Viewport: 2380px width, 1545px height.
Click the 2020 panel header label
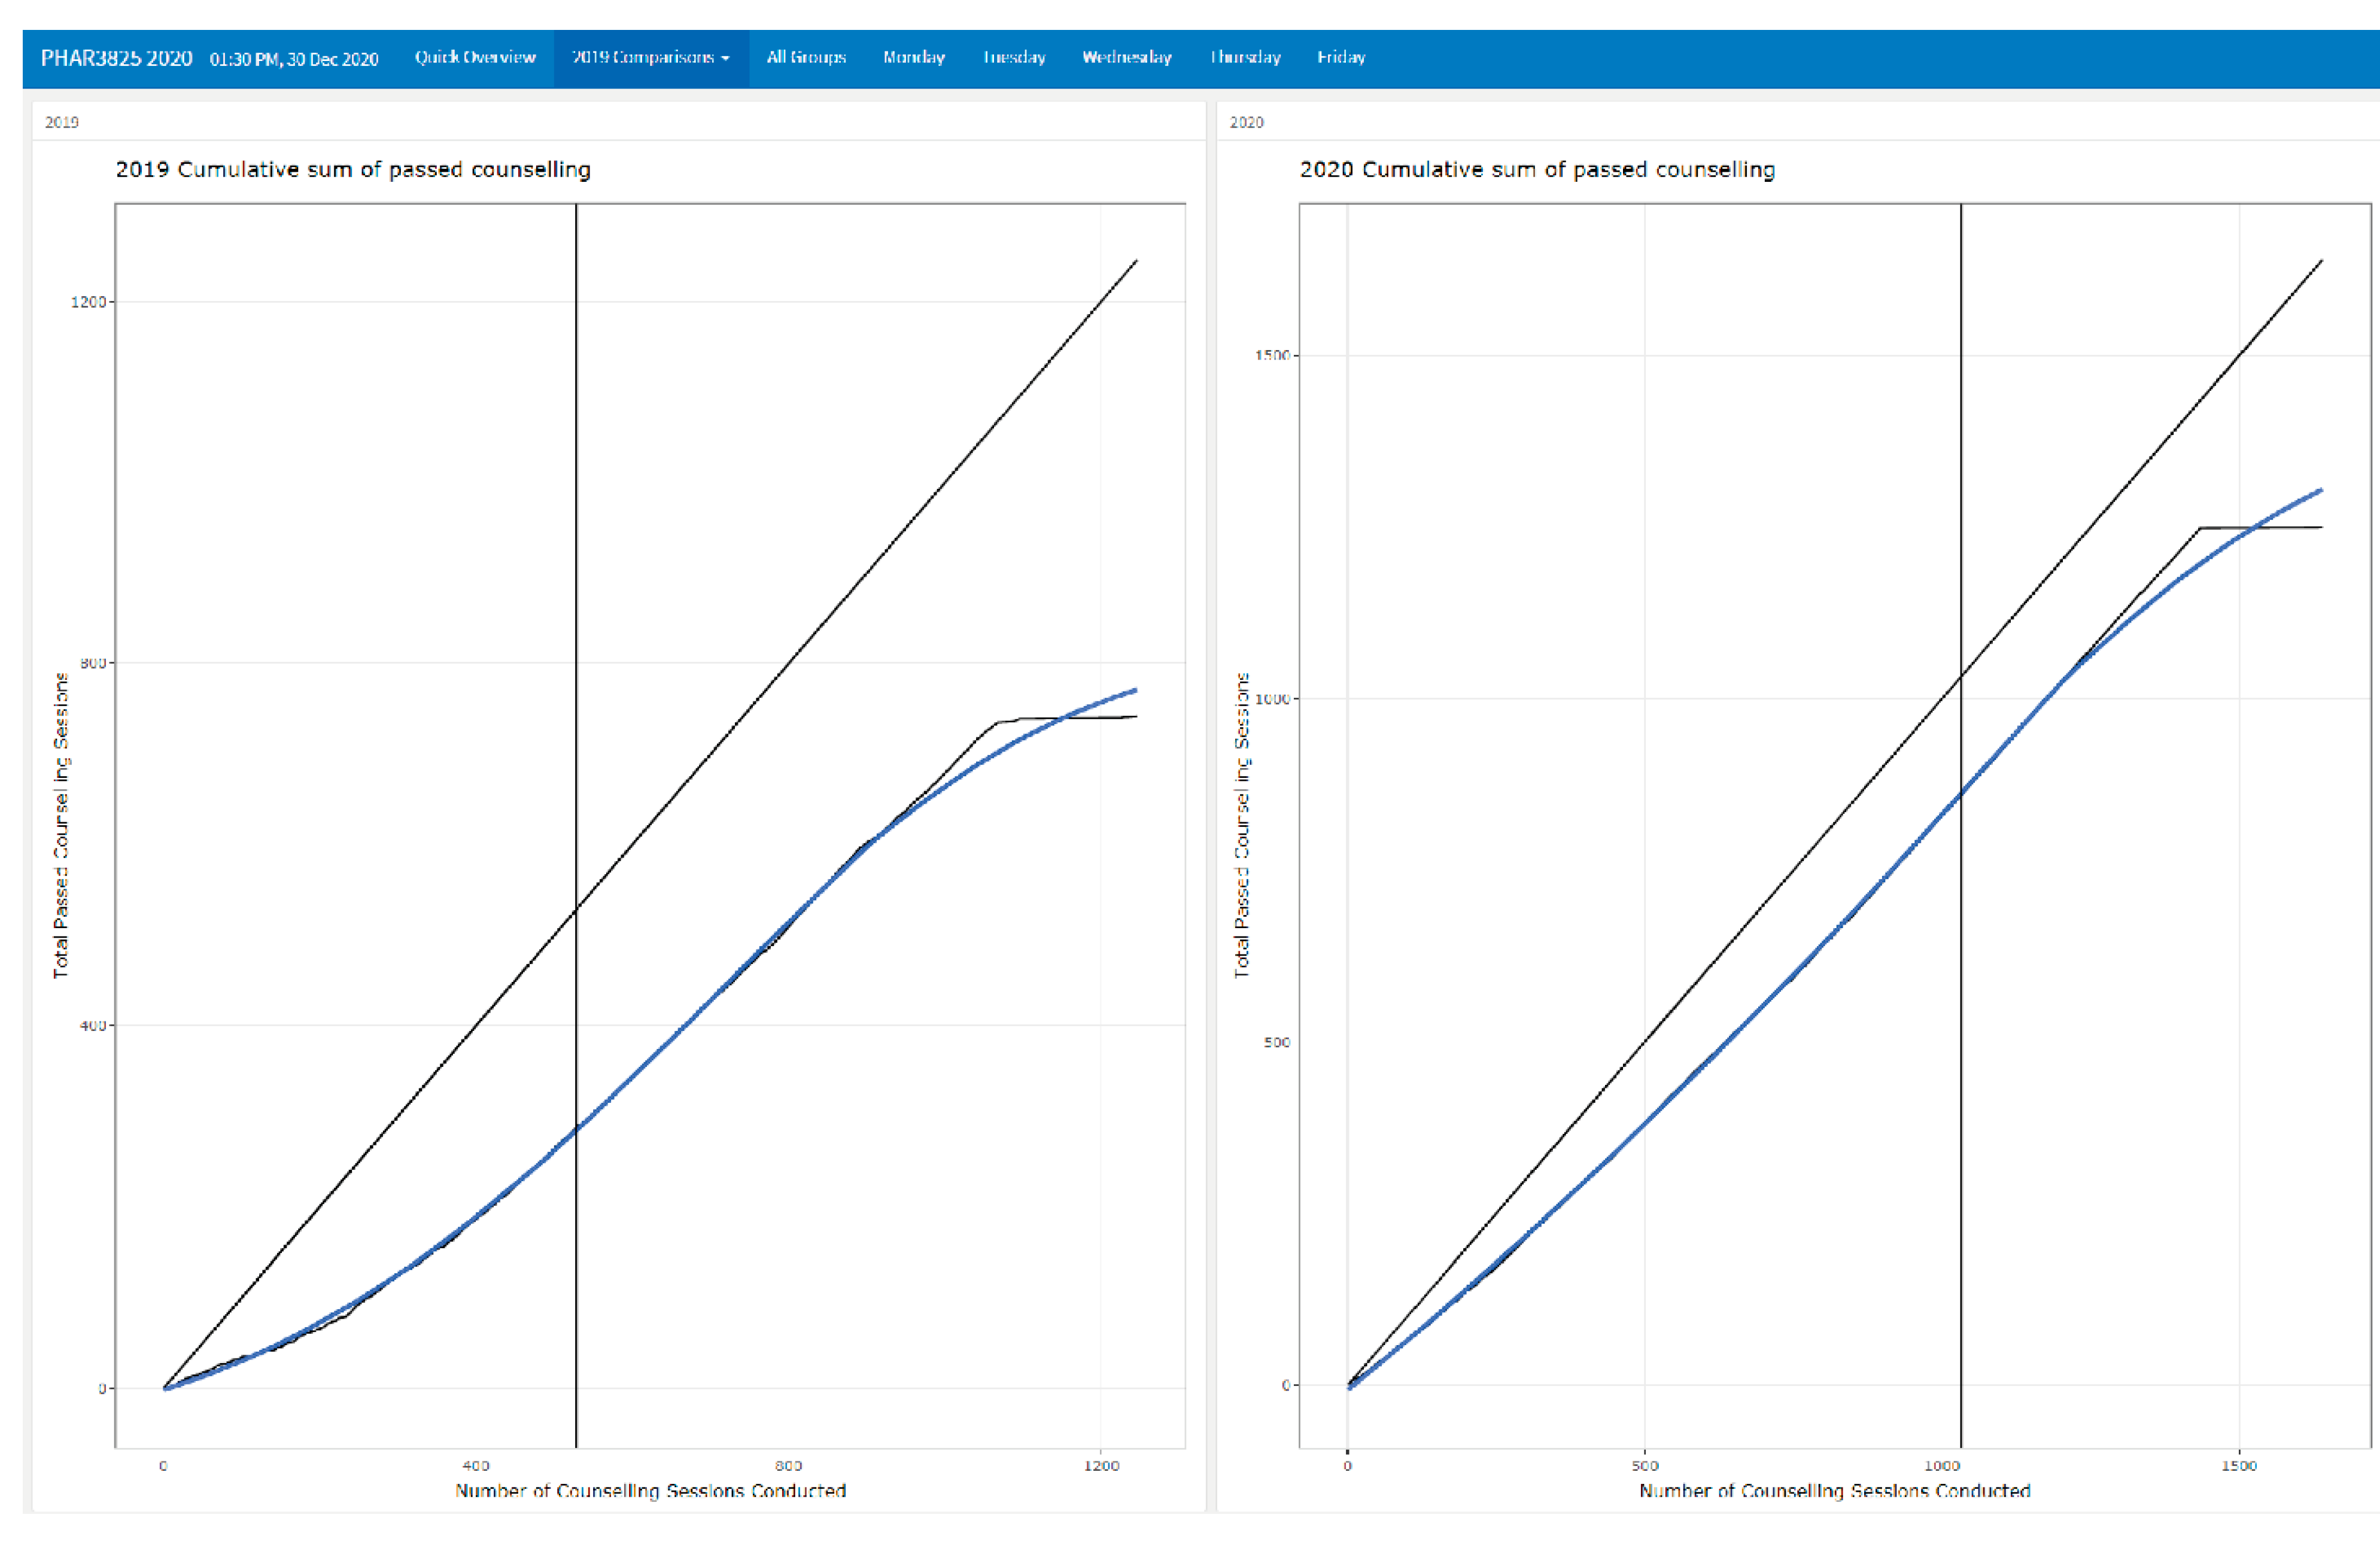click(1246, 122)
